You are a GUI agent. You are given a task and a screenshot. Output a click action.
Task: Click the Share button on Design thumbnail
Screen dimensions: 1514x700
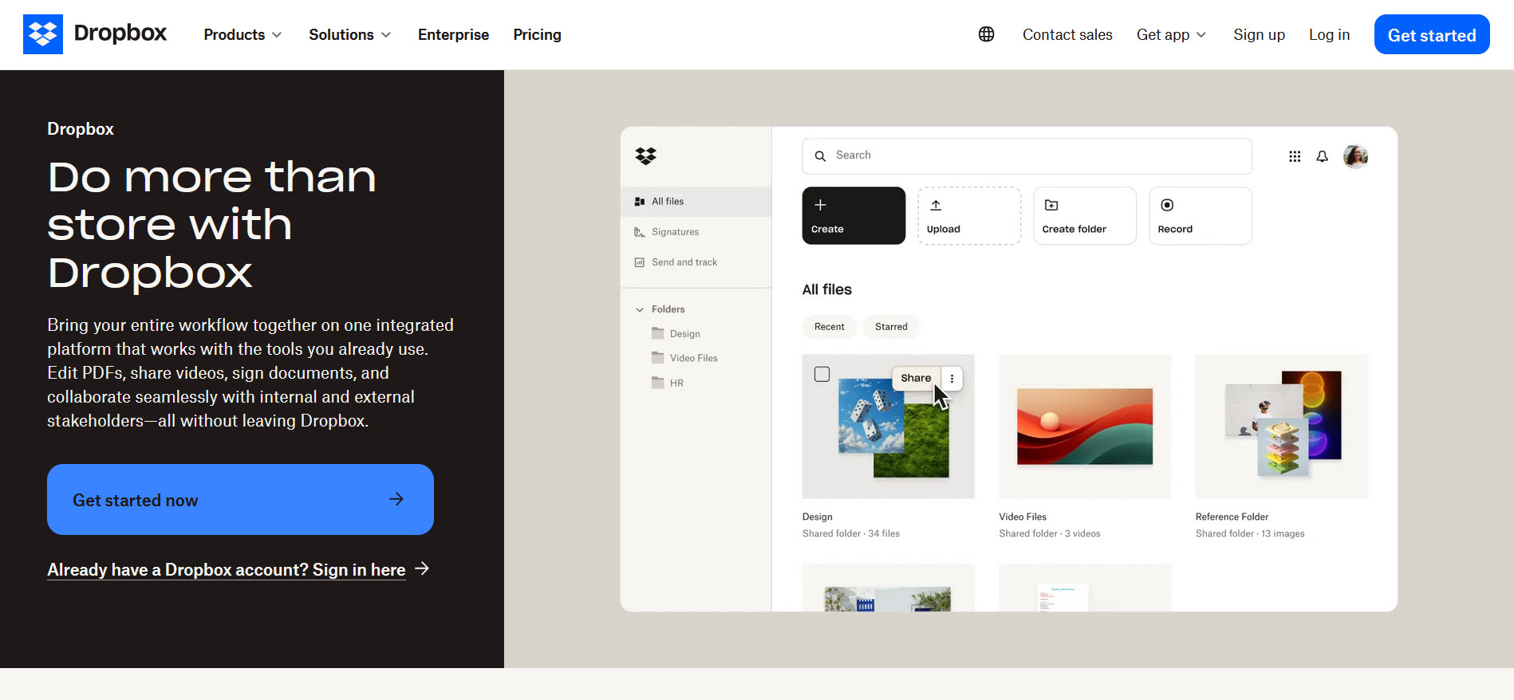coord(916,378)
